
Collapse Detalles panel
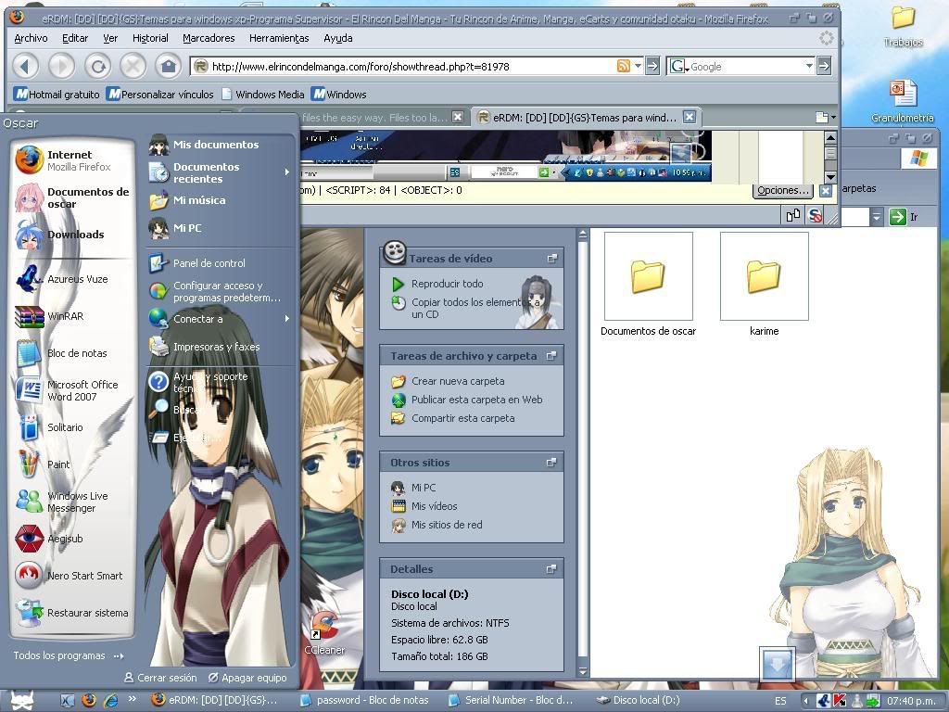pos(551,569)
